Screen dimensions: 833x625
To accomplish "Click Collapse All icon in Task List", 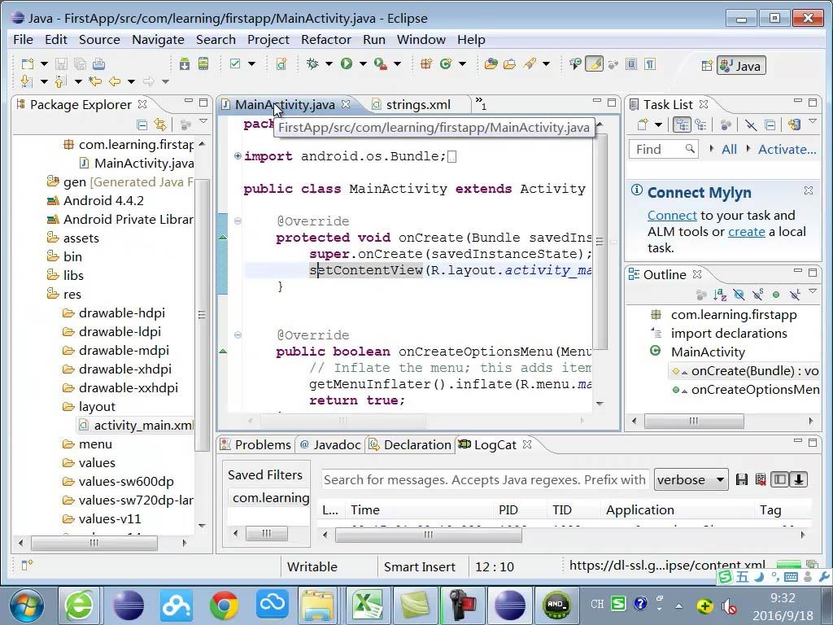I will pos(770,125).
